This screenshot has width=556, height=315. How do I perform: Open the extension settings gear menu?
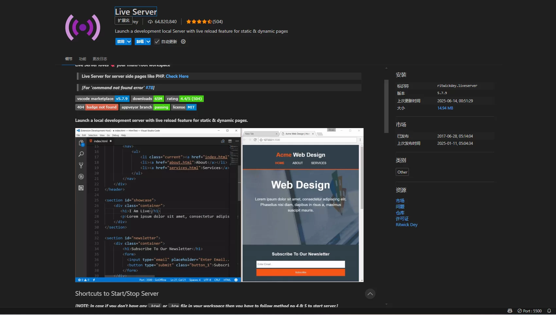(x=183, y=41)
